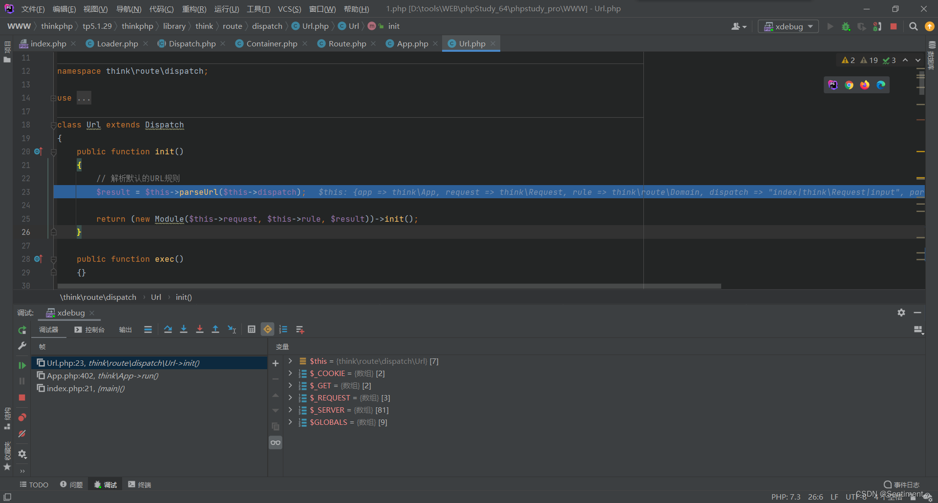
Task: Click the red Stop button in top toolbar
Action: click(x=894, y=26)
